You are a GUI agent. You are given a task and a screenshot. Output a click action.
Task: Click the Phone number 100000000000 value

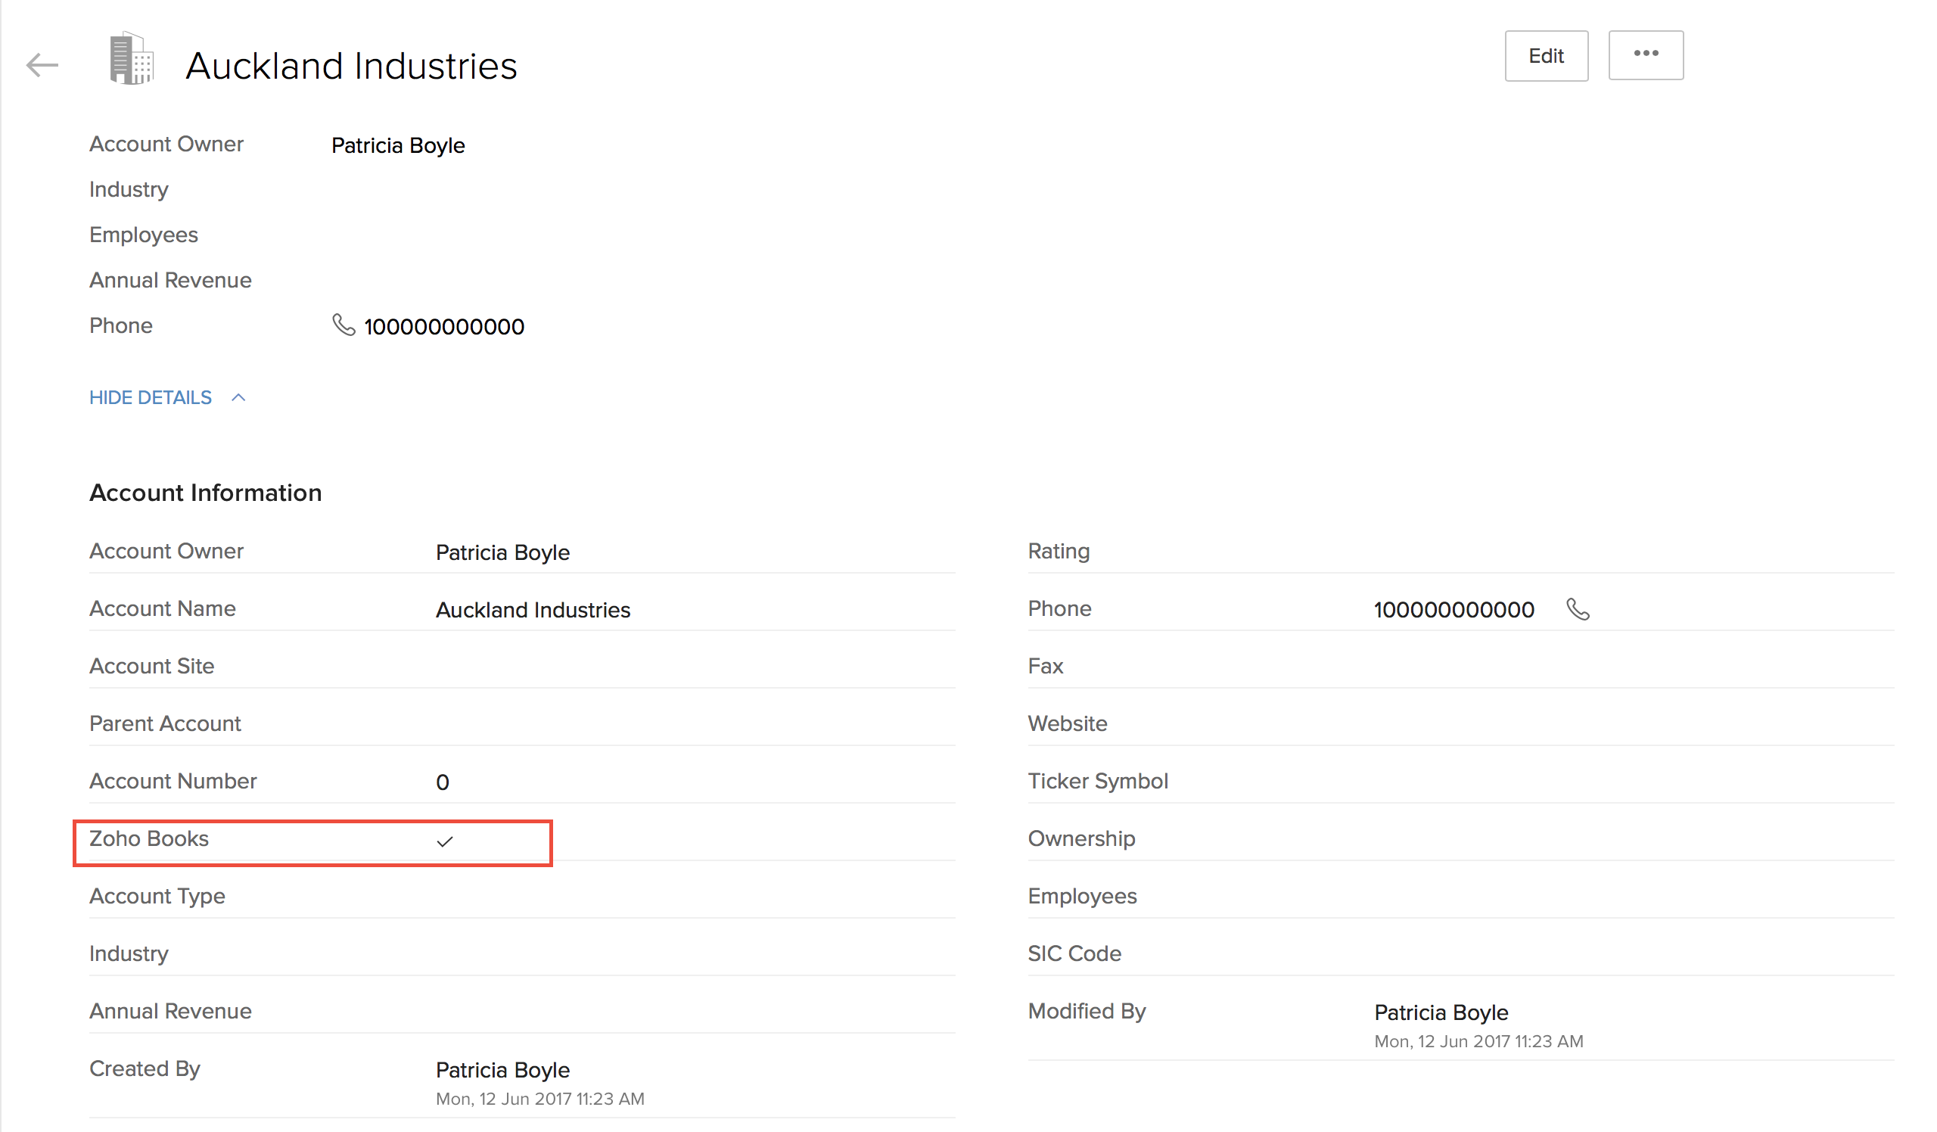coord(1453,608)
